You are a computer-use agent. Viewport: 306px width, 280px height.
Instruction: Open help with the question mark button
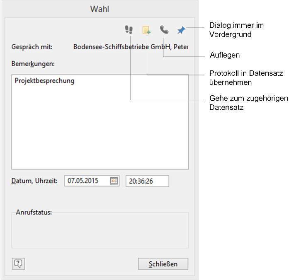point(19,263)
